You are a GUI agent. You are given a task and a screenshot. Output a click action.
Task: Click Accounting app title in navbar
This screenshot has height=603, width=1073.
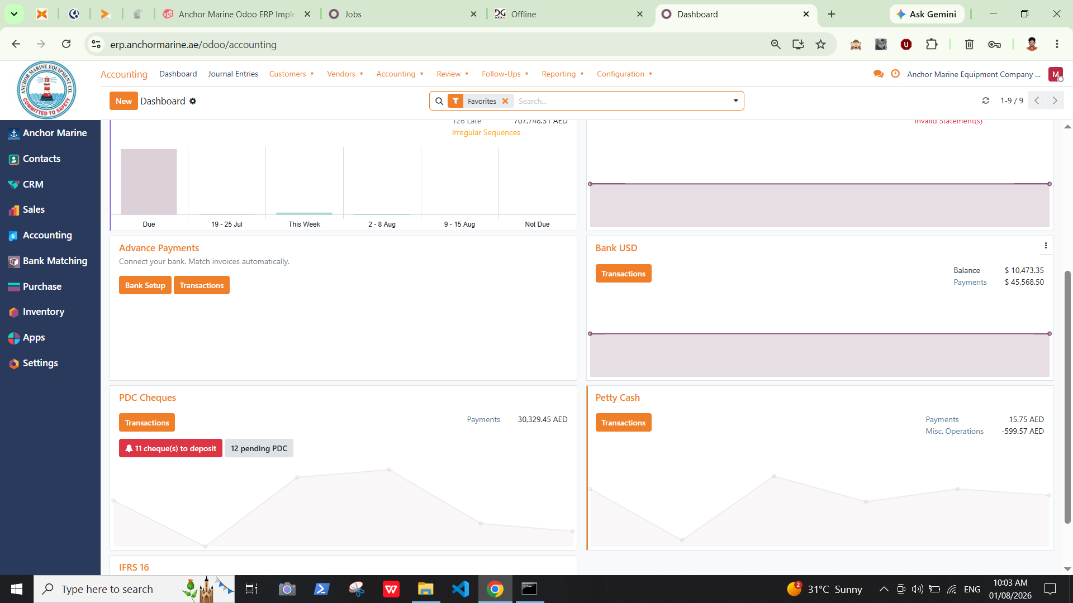[x=124, y=74]
